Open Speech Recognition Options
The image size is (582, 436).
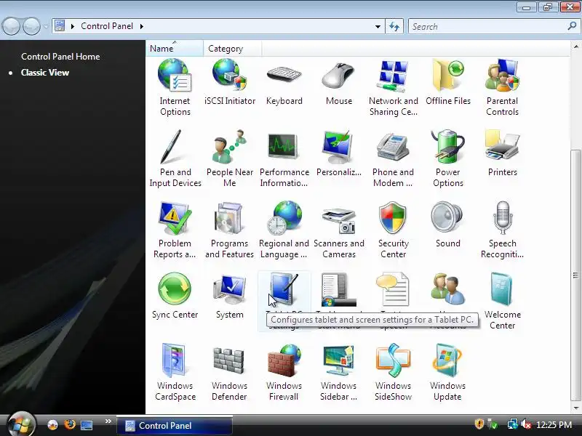(502, 230)
